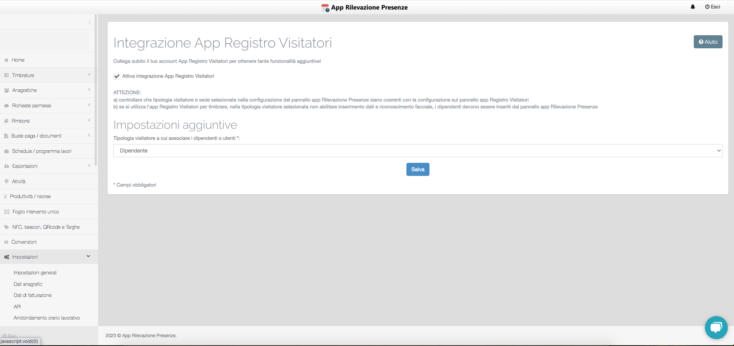Image resolution: width=734 pixels, height=346 pixels.
Task: Click the Home house icon in sidebar
Action: point(6,60)
